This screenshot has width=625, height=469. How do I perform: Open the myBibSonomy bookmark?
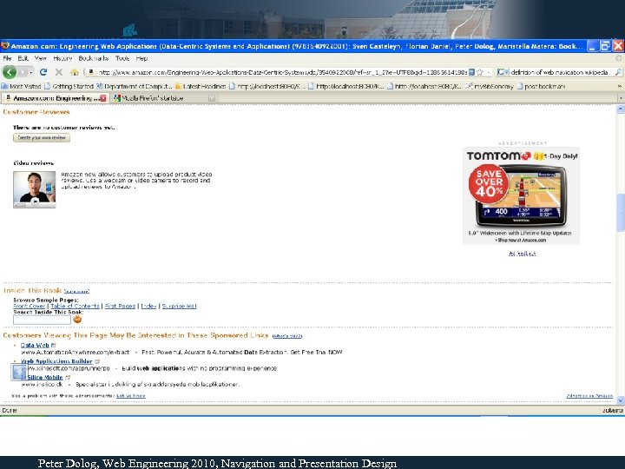[x=490, y=86]
